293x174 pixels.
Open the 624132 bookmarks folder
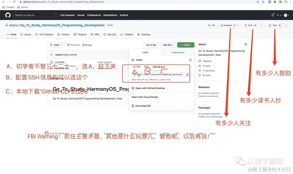click(23, 7)
